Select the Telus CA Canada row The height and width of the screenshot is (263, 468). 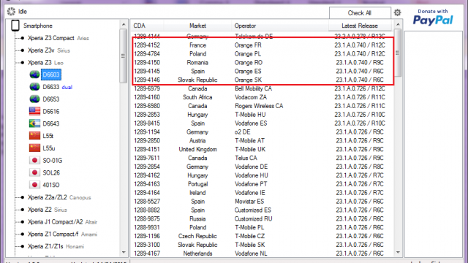tap(262, 158)
